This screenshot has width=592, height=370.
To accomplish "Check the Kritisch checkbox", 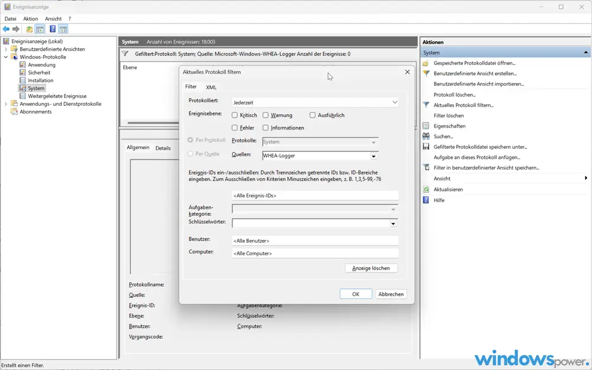I will click(x=234, y=115).
